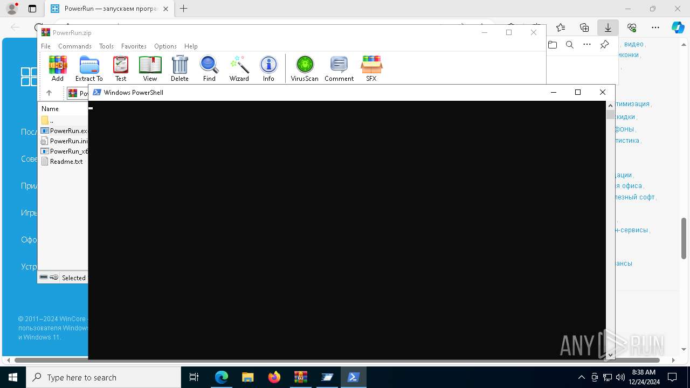Screen dimensions: 690x388
Task: Open WinRAR File menu
Action: point(46,46)
